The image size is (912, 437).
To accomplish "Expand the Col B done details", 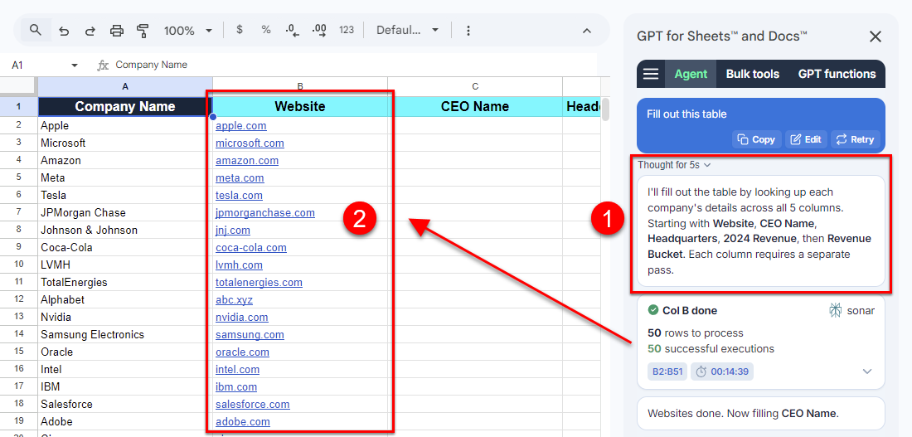I will [867, 371].
